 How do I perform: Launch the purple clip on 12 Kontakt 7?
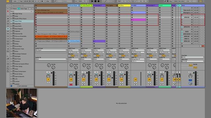[x=94, y=41]
